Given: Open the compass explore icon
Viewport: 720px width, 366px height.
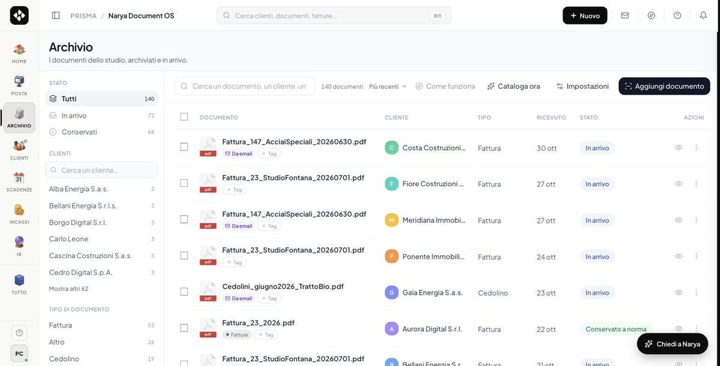Looking at the screenshot, I should tap(652, 16).
